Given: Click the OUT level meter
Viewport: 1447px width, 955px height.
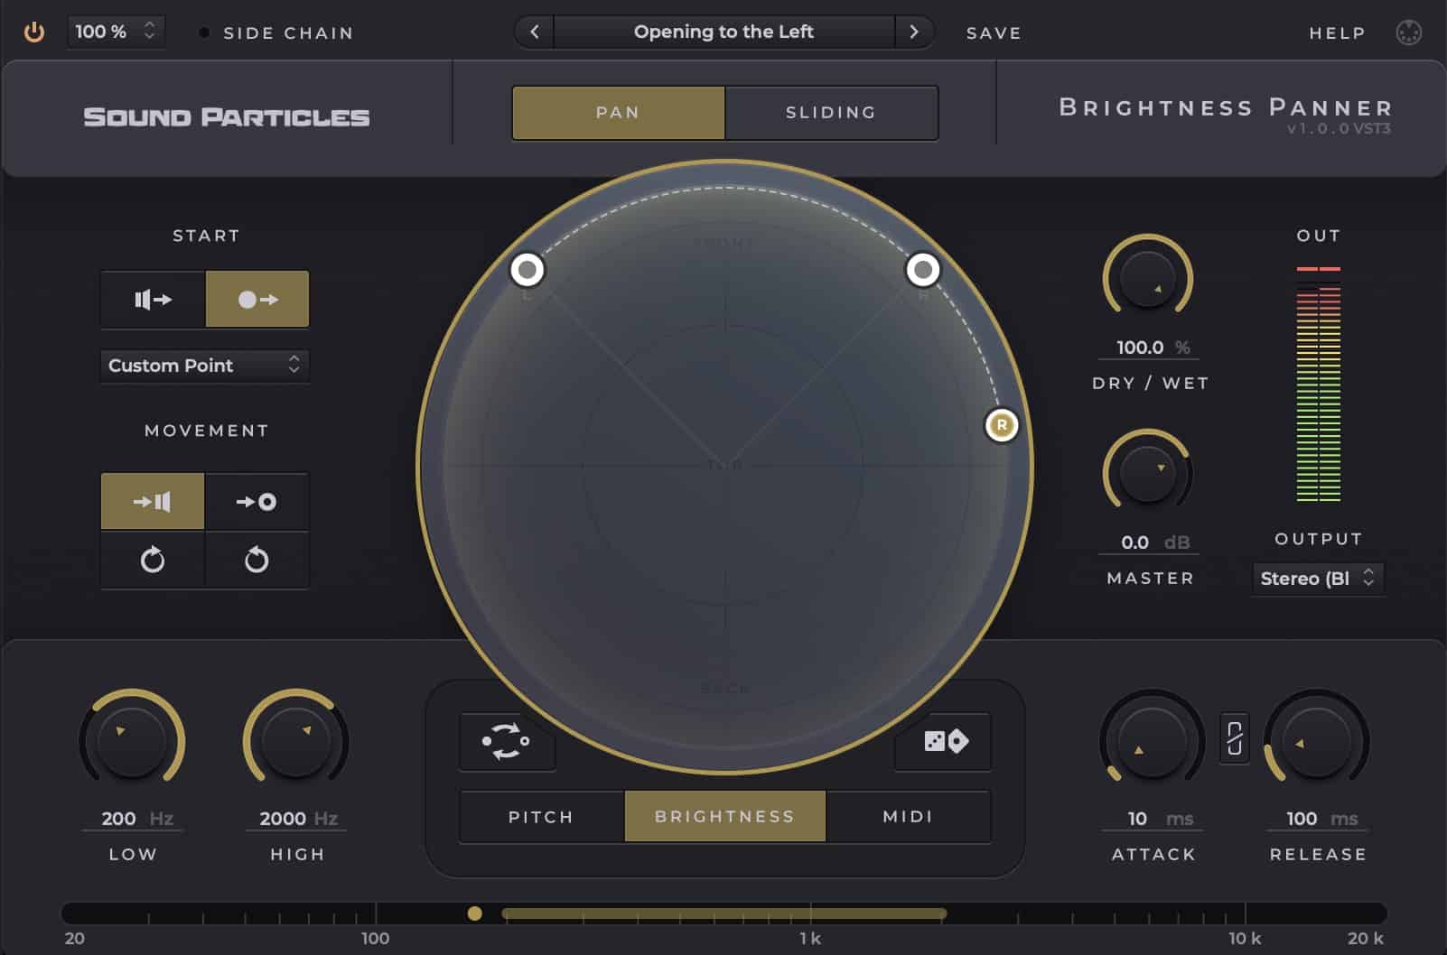Looking at the screenshot, I should (x=1319, y=385).
